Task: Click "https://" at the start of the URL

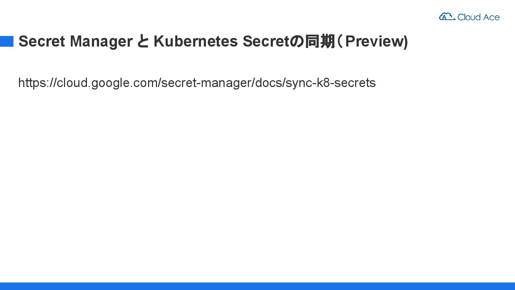Action: [38, 83]
